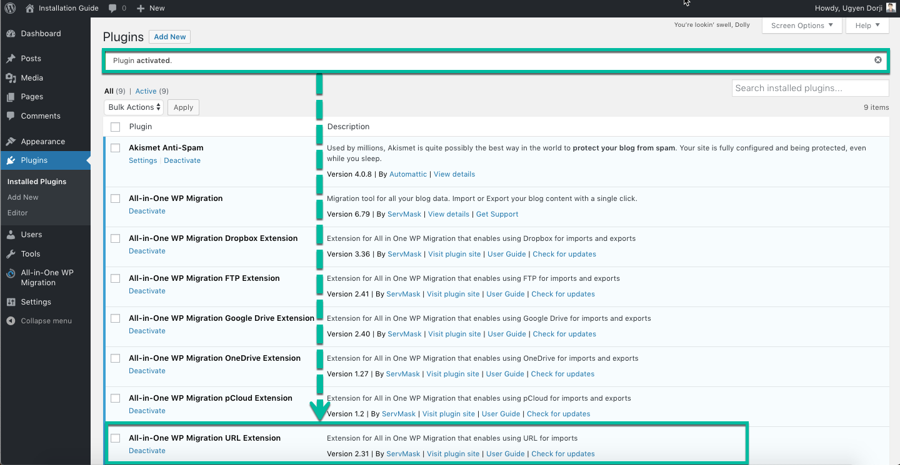Click the Add New button beside Plugins heading

(170, 37)
